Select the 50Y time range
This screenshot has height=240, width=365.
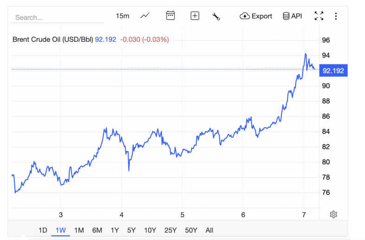(191, 230)
